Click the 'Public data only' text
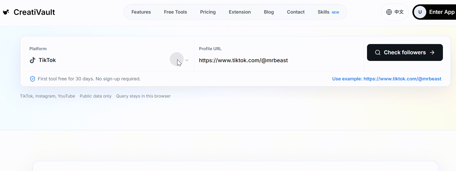The image size is (456, 171). tap(96, 96)
